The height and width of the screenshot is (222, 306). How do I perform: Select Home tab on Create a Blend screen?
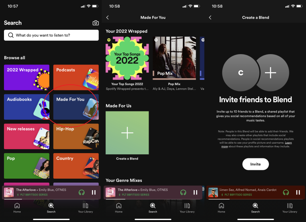coord(221,208)
